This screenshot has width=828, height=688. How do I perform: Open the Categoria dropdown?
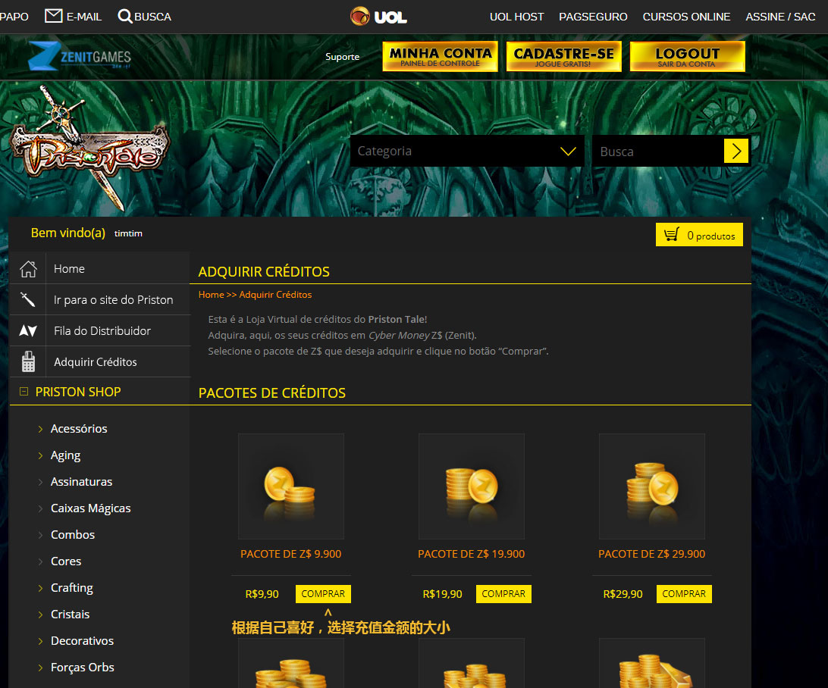click(x=467, y=151)
